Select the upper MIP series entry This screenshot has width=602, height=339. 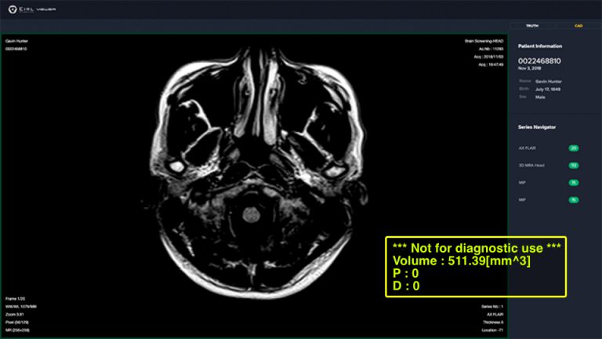pos(522,183)
